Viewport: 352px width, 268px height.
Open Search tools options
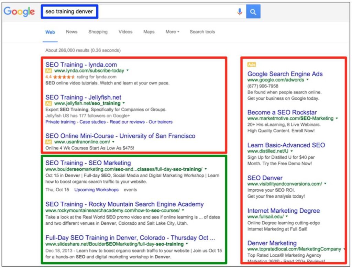pyautogui.click(x=202, y=32)
